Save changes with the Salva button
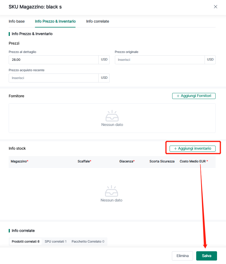The width and height of the screenshot is (226, 264). click(206, 256)
